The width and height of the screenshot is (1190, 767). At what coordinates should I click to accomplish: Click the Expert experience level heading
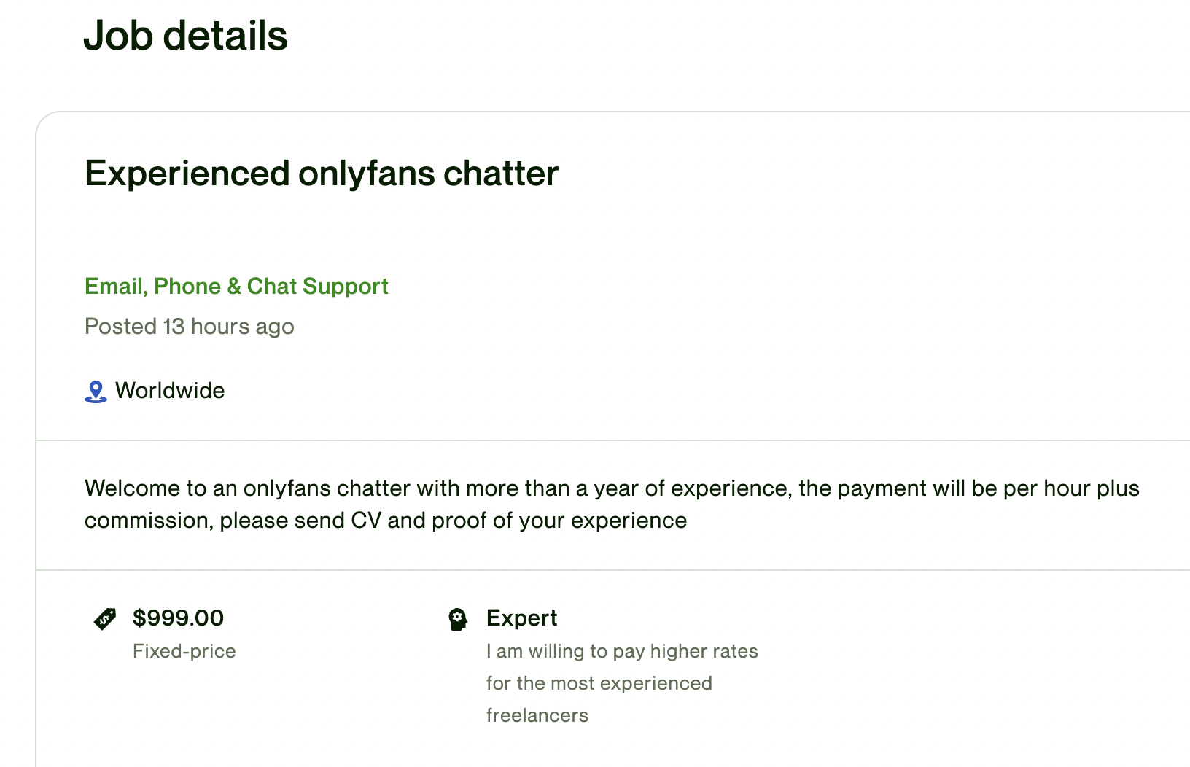[x=521, y=618]
